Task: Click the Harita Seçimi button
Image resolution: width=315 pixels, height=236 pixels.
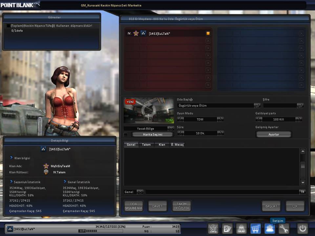Action: coord(153,134)
